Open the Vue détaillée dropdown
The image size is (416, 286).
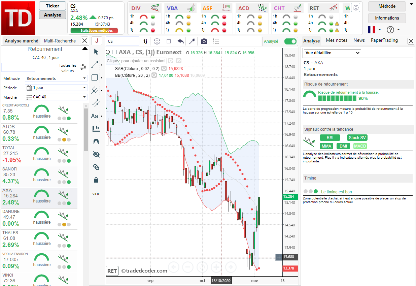[x=332, y=53]
